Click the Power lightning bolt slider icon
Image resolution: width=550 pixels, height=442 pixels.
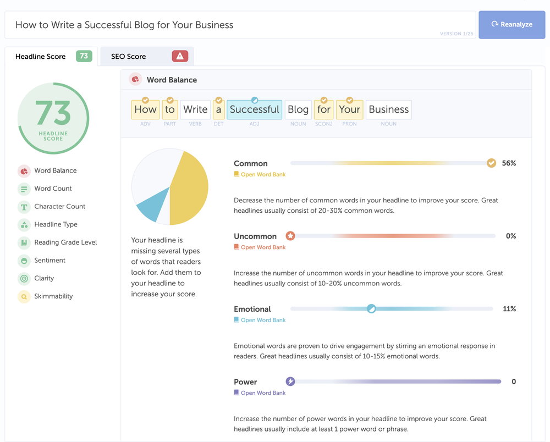pos(290,381)
